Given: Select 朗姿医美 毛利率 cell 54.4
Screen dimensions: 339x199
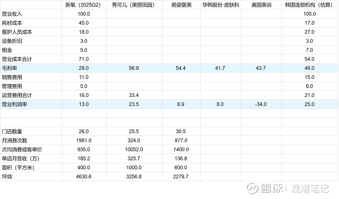Looking at the screenshot, I should 181,68.
